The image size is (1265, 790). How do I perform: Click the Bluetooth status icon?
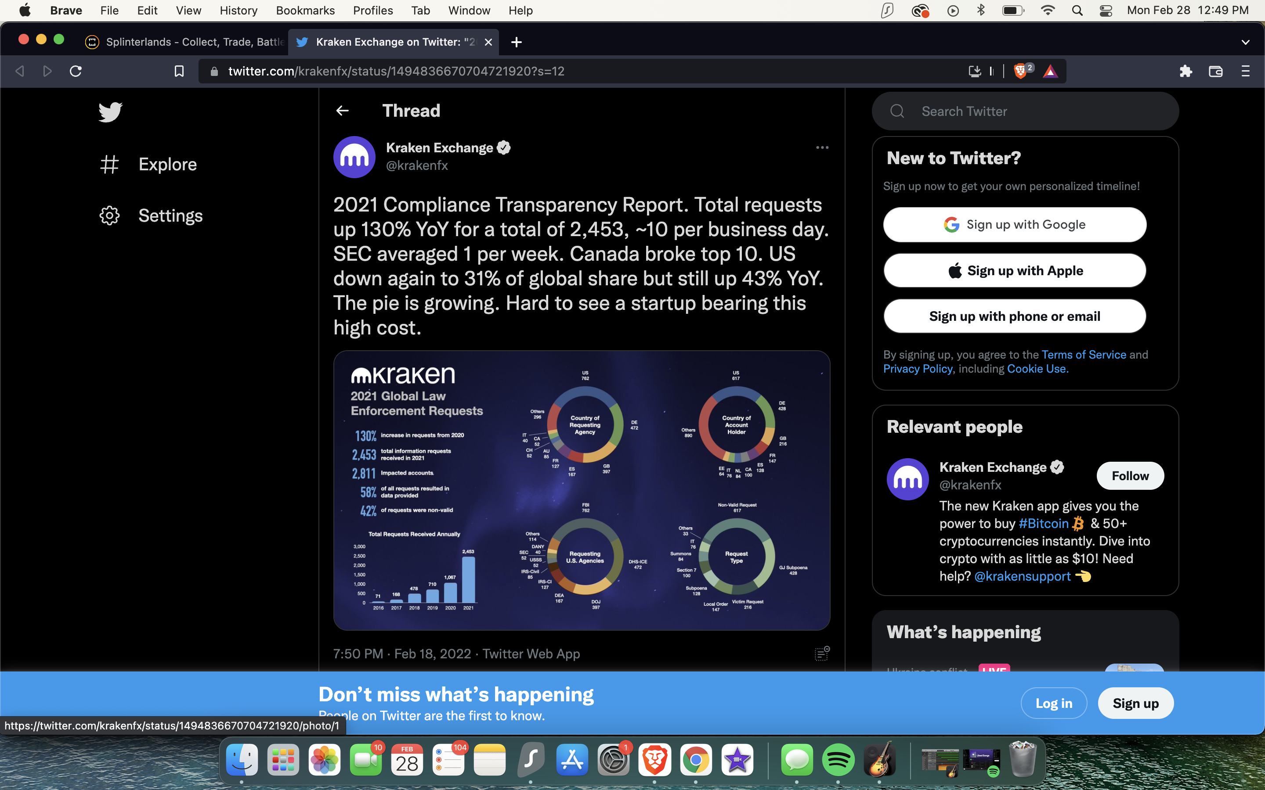pyautogui.click(x=981, y=11)
